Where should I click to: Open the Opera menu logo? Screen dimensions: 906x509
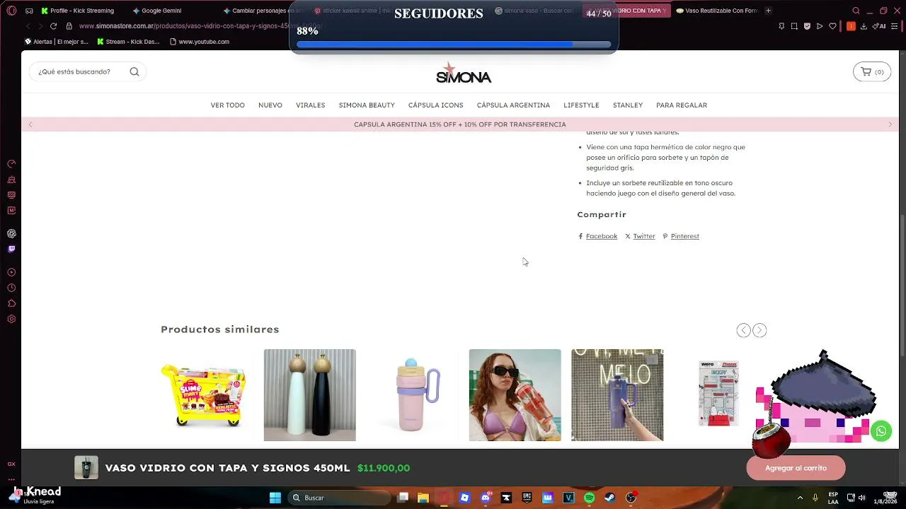(x=11, y=11)
